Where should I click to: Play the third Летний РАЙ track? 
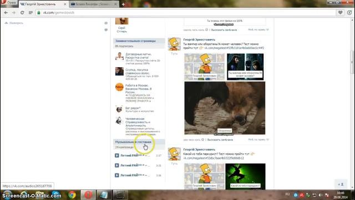pyautogui.click(x=117, y=175)
